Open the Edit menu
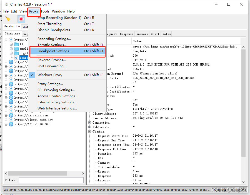The width and height of the screenshot is (250, 195). (14, 11)
